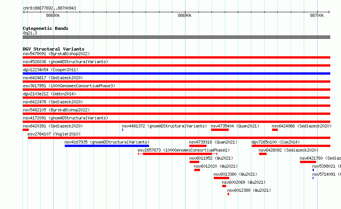
Task: Click the chr8:88677692..88700943 coordinates text
Action: tap(49, 8)
